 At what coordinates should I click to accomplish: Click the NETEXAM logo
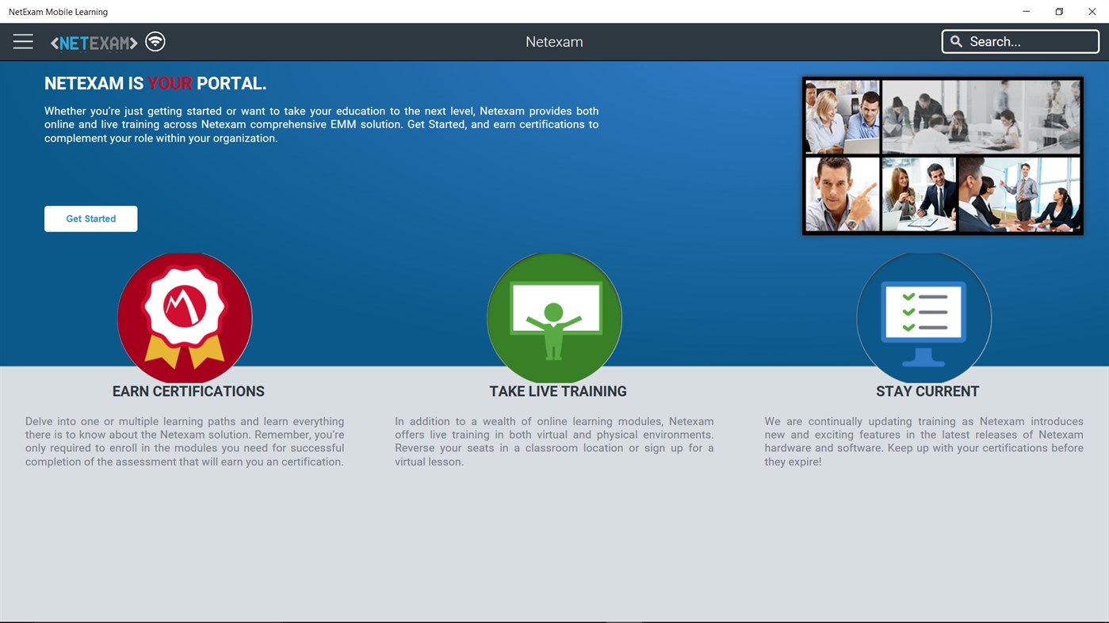[93, 41]
